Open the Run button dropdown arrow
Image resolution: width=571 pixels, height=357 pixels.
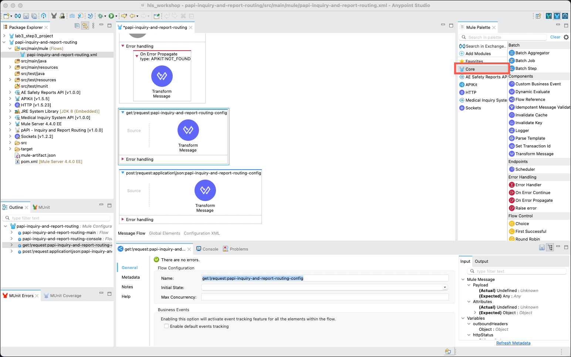coord(116,16)
